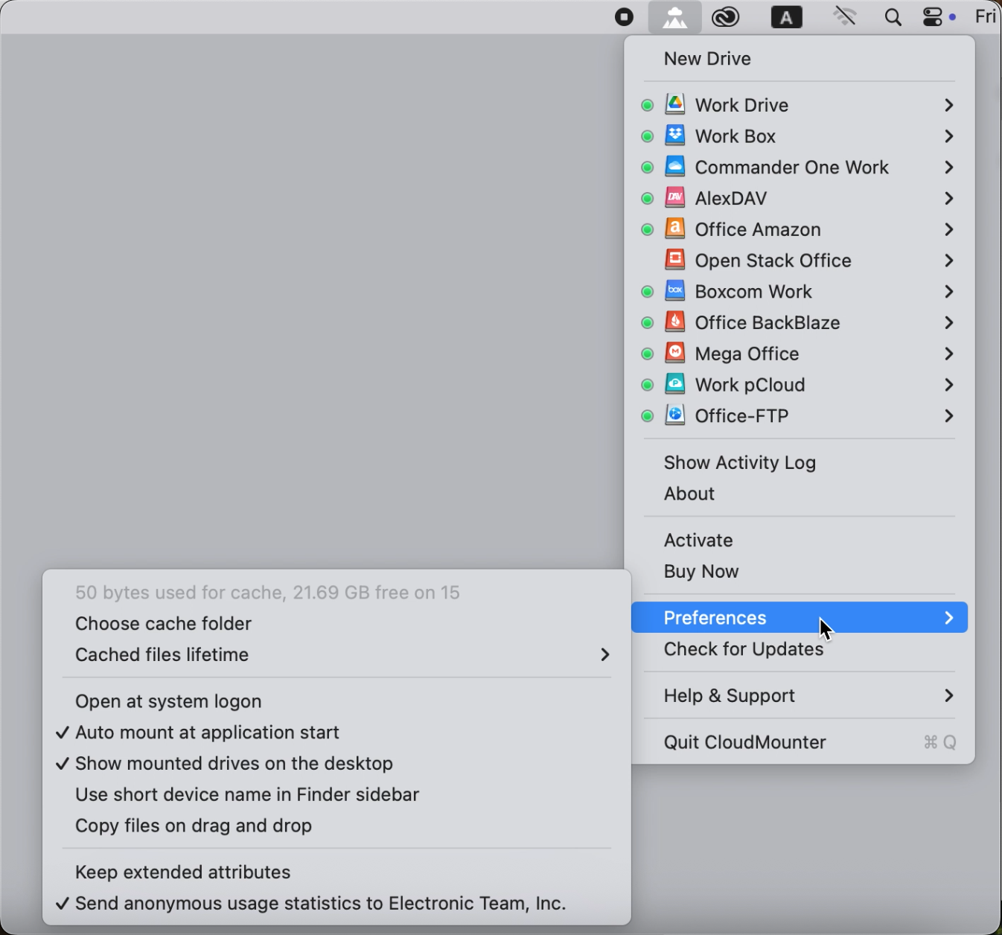
Task: Click the Office-FTP drive name
Action: 741,416
